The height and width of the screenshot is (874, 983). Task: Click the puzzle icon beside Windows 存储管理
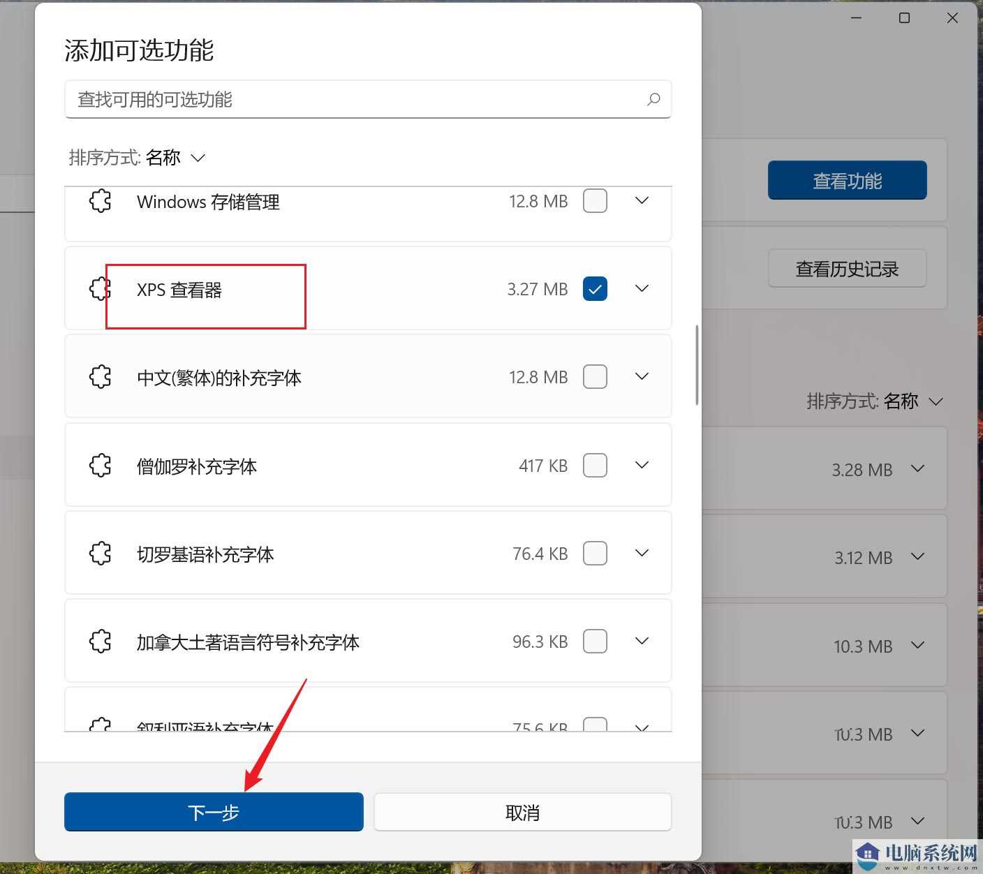click(x=101, y=201)
